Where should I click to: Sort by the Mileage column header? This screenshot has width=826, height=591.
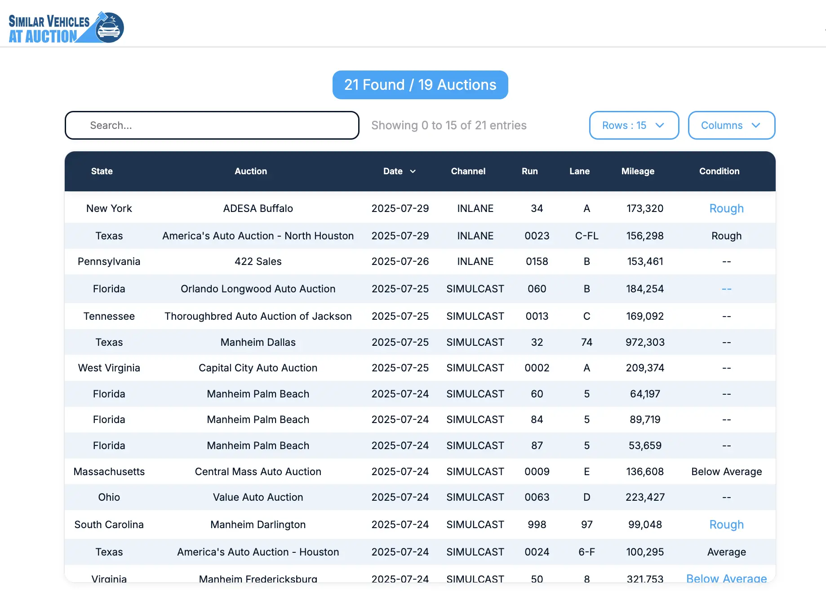click(x=638, y=171)
